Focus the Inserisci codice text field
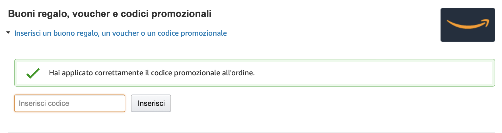Screen dimensions: 502x133 (70, 103)
